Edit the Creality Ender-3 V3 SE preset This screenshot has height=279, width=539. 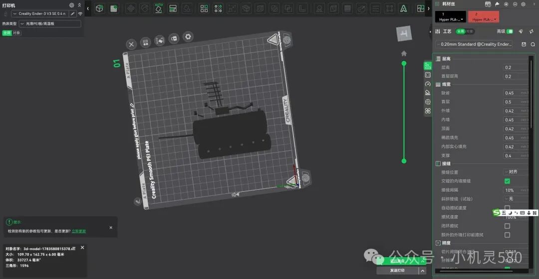pyautogui.click(x=72, y=14)
